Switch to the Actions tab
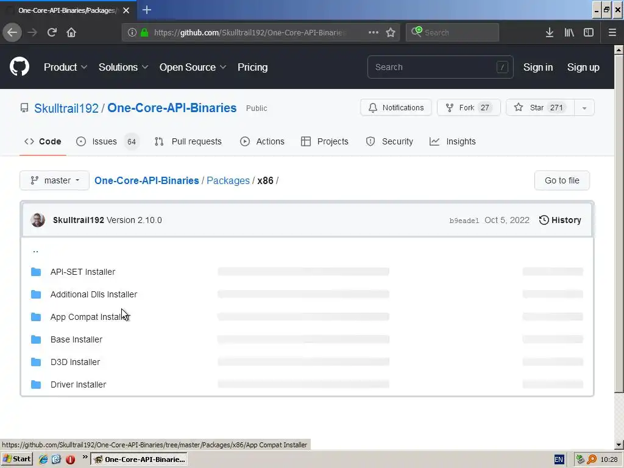The width and height of the screenshot is (624, 468). (x=262, y=141)
